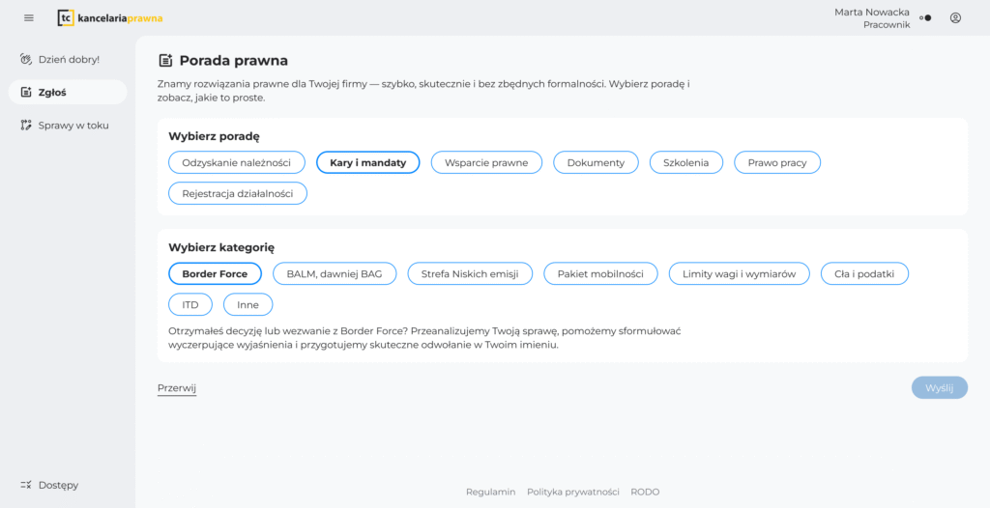Click the kancelaria prawna logo
Image resolution: width=990 pixels, height=508 pixels.
110,17
